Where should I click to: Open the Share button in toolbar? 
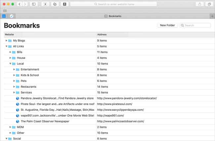click(x=200, y=4)
